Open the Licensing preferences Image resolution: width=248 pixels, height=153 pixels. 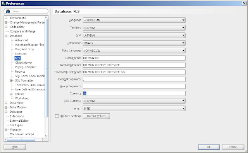click(x=21, y=54)
